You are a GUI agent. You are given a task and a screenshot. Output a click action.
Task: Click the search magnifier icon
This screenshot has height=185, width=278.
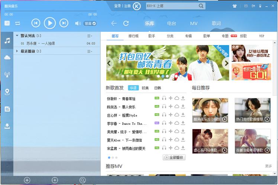point(201,6)
